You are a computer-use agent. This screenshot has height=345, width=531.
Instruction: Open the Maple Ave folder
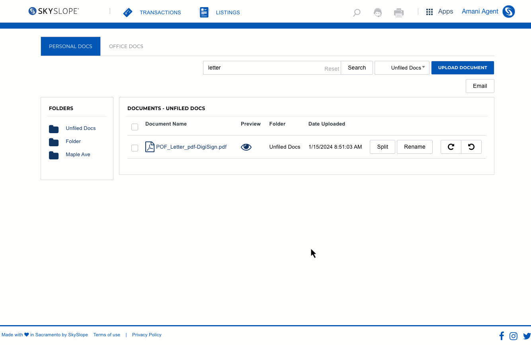pos(78,155)
